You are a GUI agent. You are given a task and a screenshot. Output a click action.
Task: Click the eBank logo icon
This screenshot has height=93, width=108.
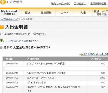[x=3, y=2]
